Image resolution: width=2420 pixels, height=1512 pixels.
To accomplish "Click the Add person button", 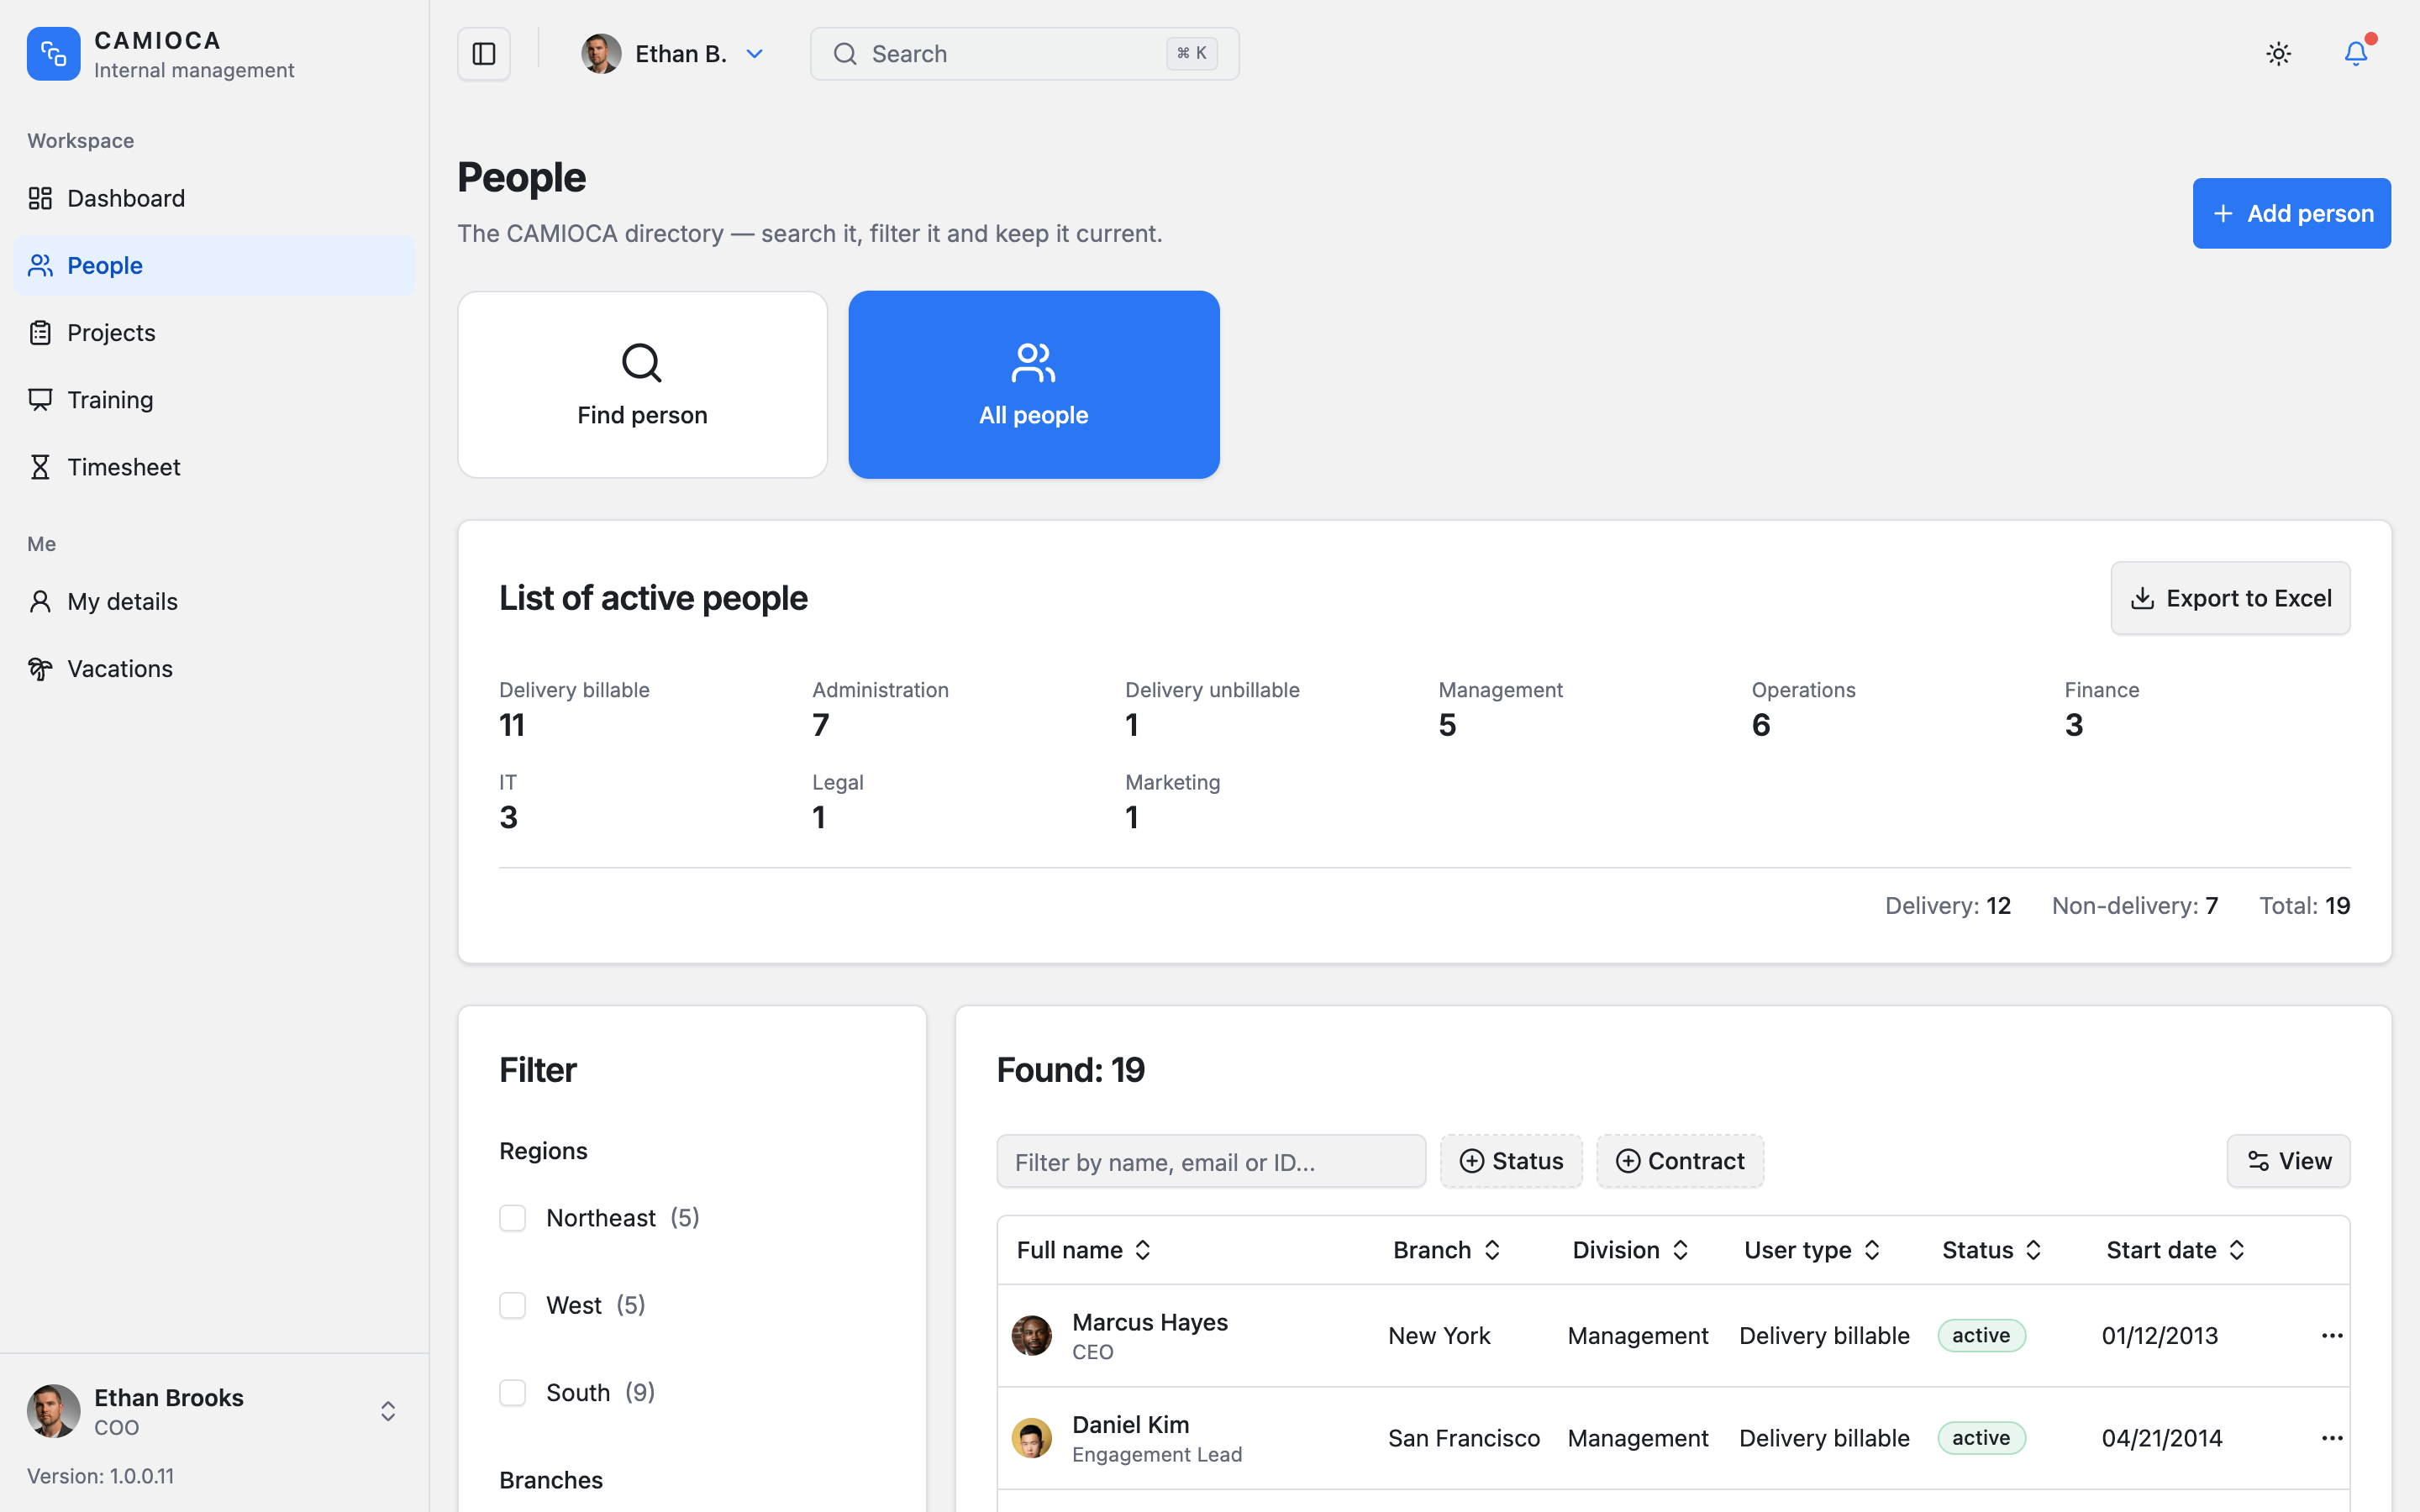I will click(2291, 213).
